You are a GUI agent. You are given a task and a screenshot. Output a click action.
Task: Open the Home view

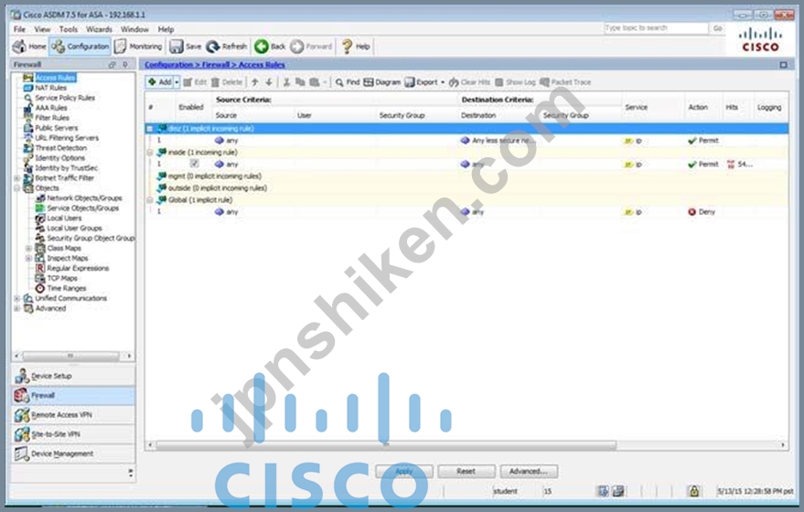click(29, 47)
